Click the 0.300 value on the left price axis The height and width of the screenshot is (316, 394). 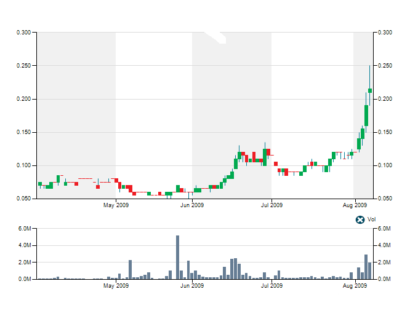(x=23, y=33)
